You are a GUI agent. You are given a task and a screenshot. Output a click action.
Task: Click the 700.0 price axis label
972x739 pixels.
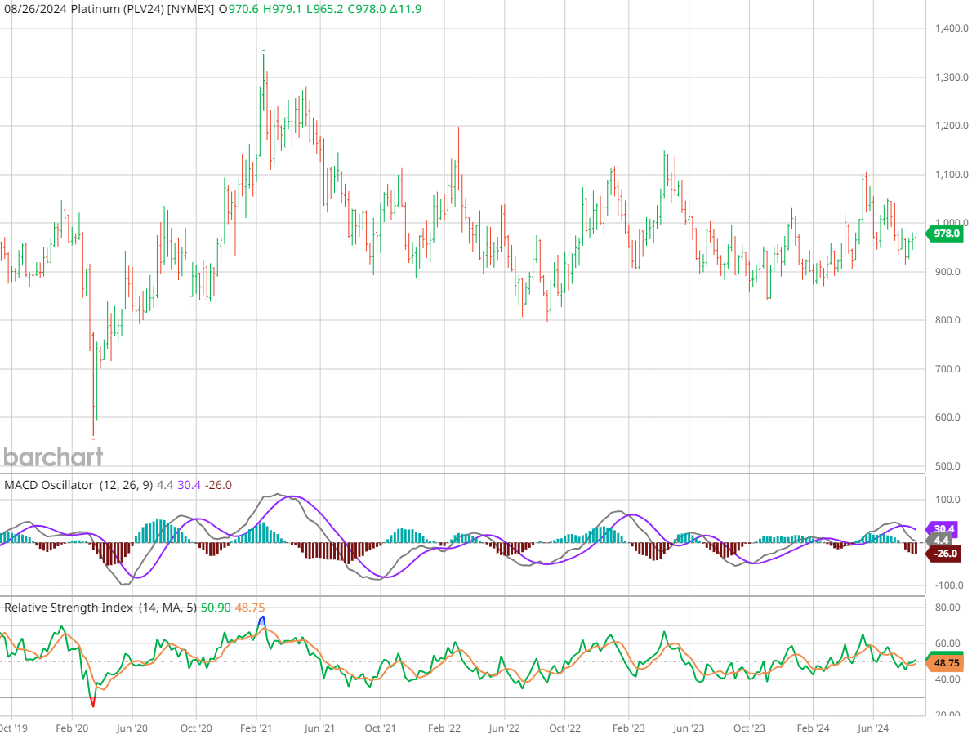click(x=947, y=369)
